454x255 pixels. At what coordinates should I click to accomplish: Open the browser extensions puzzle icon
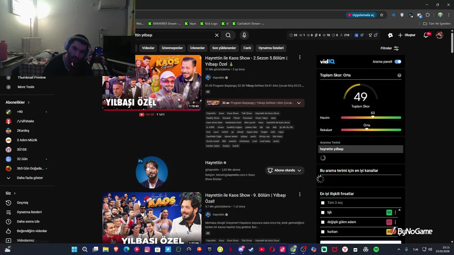tap(428, 15)
